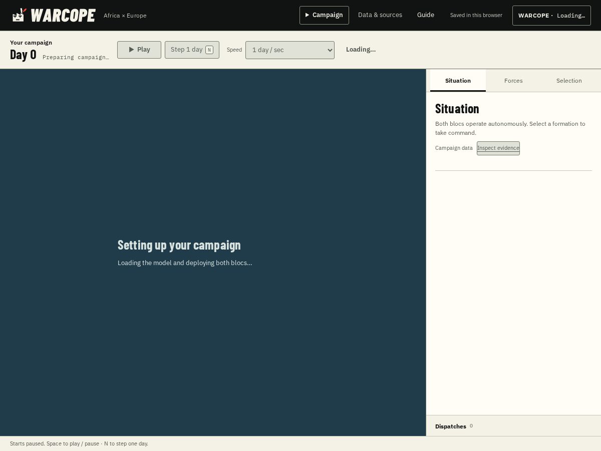Image resolution: width=601 pixels, height=451 pixels.
Task: Click the Loading the model subtitle text
Action: point(185,263)
